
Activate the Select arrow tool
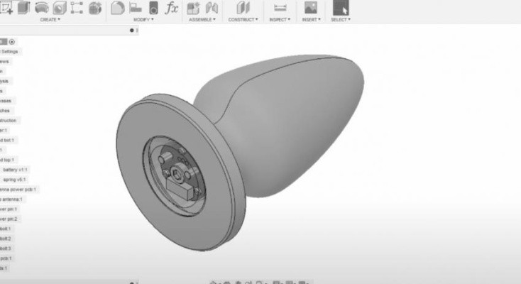(340, 8)
